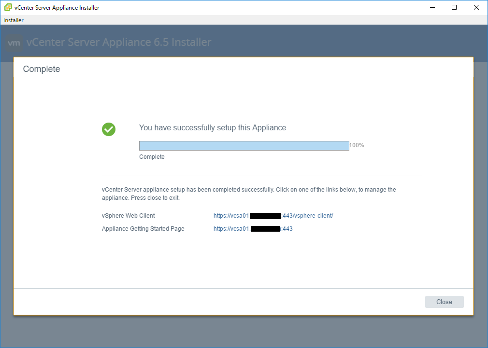The width and height of the screenshot is (488, 348).
Task: Click the 'Appliance Getting Started Page' label
Action: pos(143,229)
